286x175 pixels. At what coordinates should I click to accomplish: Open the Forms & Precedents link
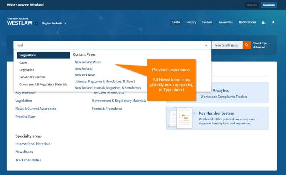coord(107,109)
